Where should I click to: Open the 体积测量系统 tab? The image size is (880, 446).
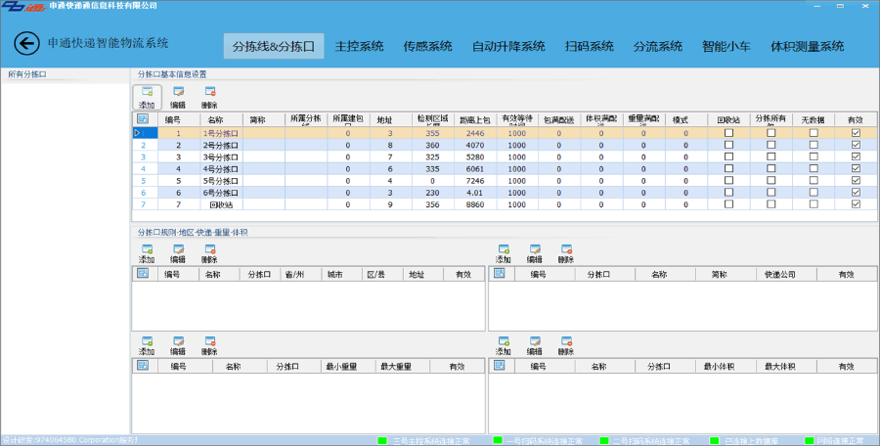pos(807,46)
